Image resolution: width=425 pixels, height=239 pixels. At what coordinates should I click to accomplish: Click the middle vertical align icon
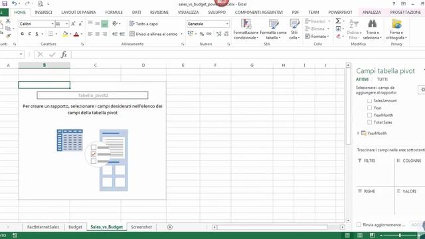(x=98, y=24)
